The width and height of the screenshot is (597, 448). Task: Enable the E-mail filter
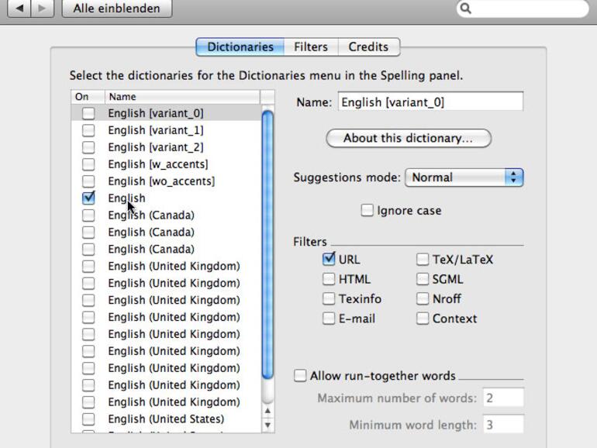[x=329, y=319]
